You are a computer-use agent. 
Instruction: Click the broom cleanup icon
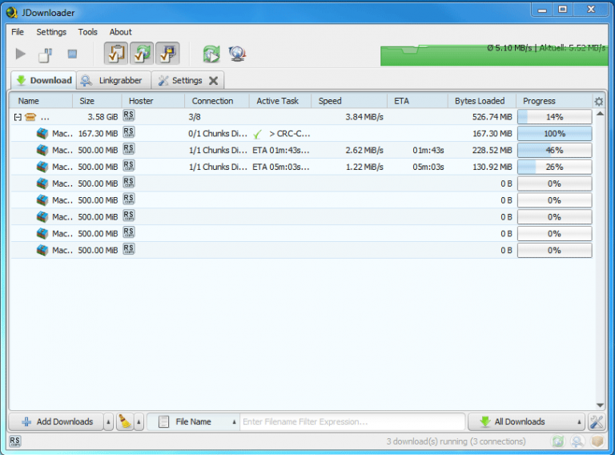click(125, 421)
